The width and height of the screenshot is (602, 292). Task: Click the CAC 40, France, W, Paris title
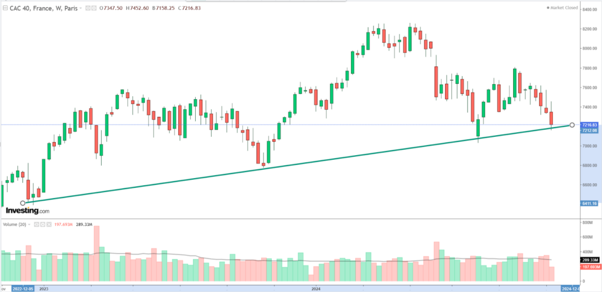pyautogui.click(x=43, y=8)
